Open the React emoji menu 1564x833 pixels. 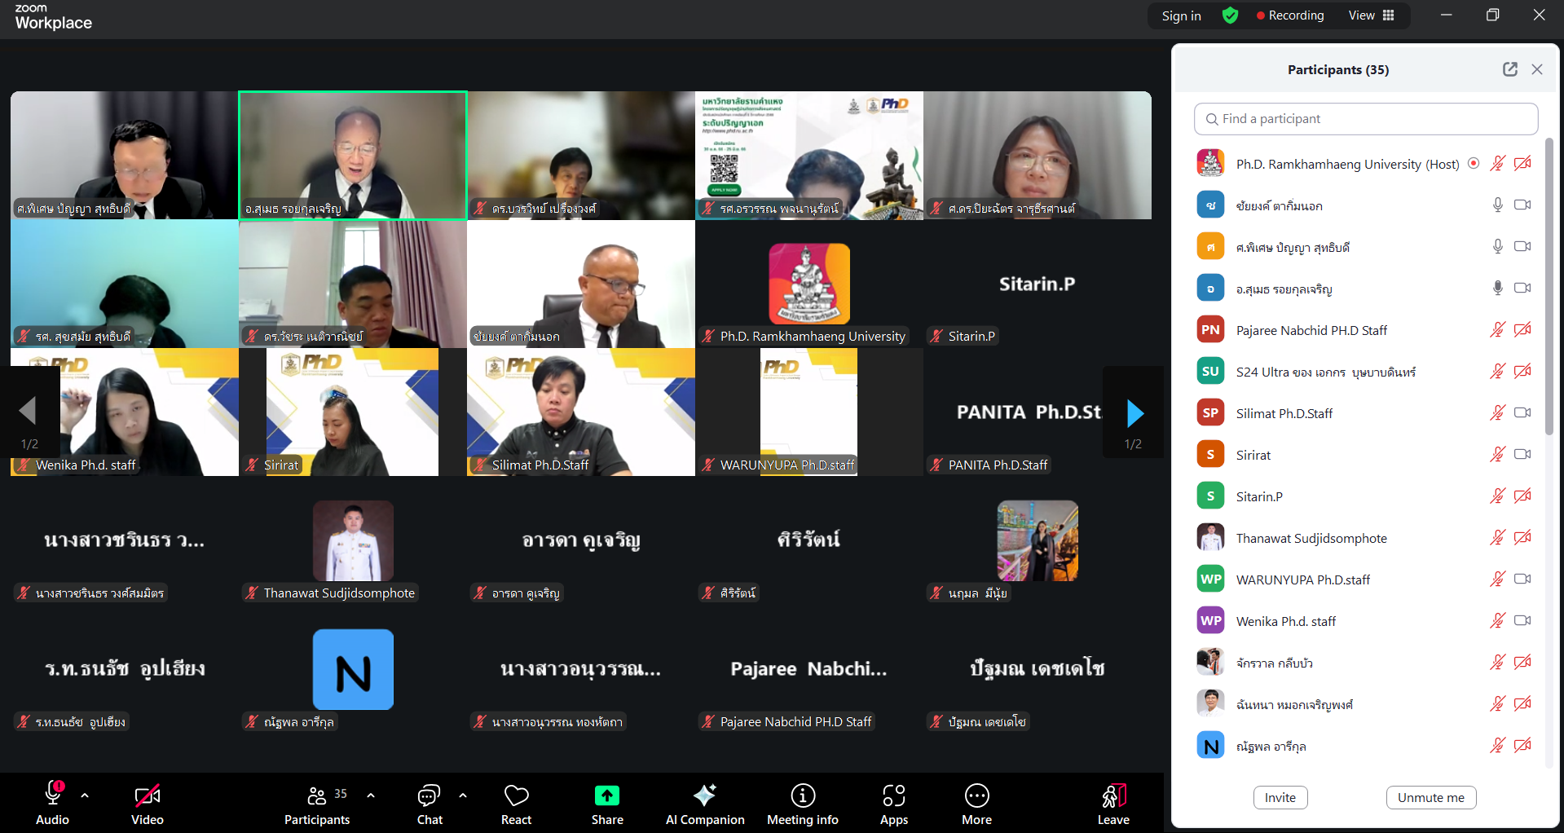[x=516, y=804]
